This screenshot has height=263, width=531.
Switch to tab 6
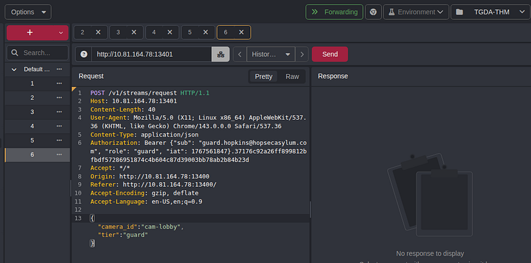(226, 32)
